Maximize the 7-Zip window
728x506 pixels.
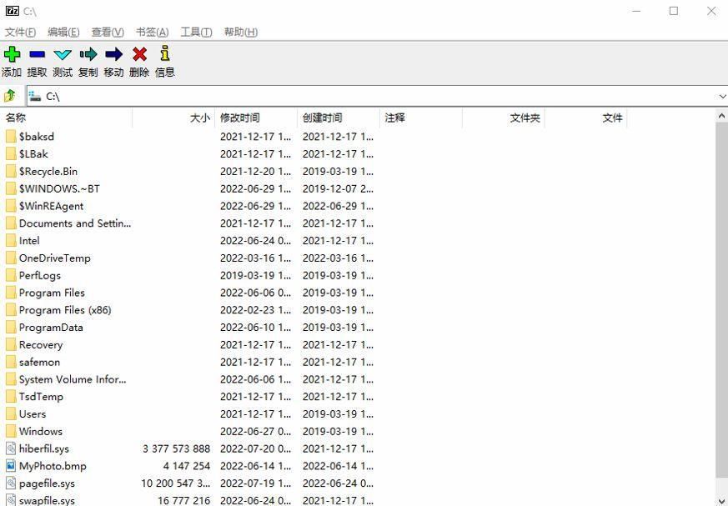674,11
